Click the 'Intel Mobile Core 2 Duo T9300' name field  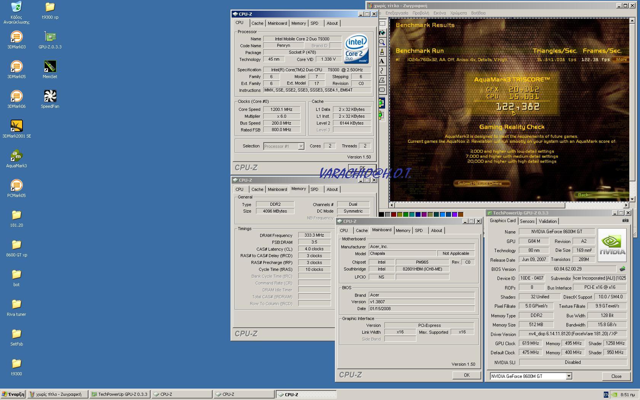click(302, 39)
